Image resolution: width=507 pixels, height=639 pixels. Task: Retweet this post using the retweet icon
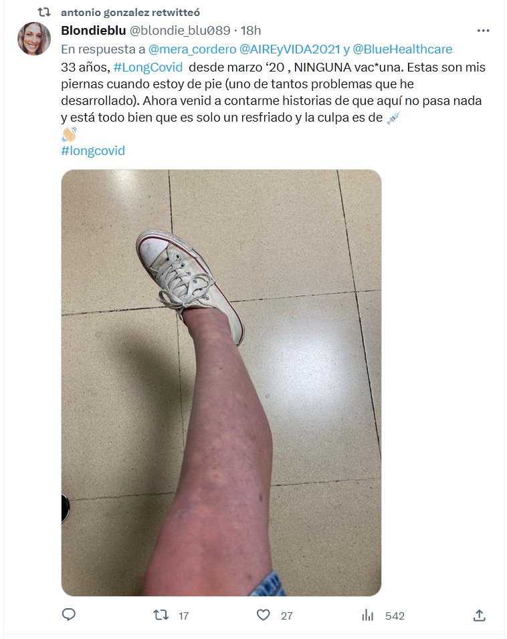click(161, 615)
